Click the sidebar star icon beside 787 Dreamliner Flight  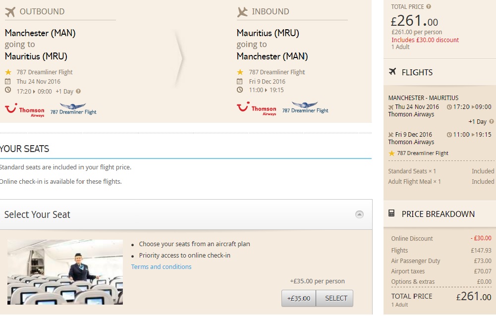tap(391, 154)
